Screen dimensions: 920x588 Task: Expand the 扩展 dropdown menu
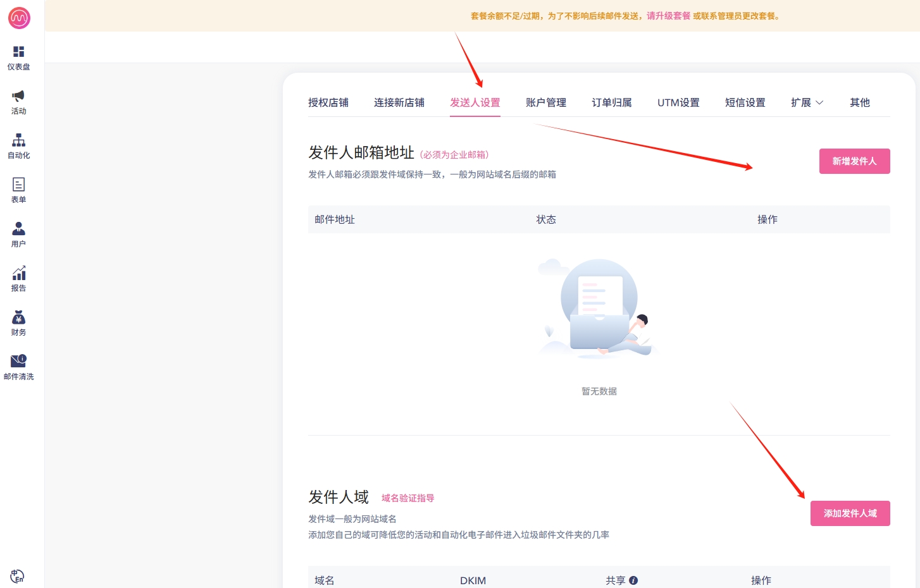click(807, 102)
